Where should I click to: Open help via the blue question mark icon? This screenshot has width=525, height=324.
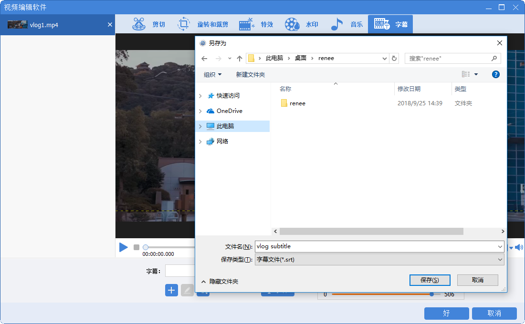(495, 74)
